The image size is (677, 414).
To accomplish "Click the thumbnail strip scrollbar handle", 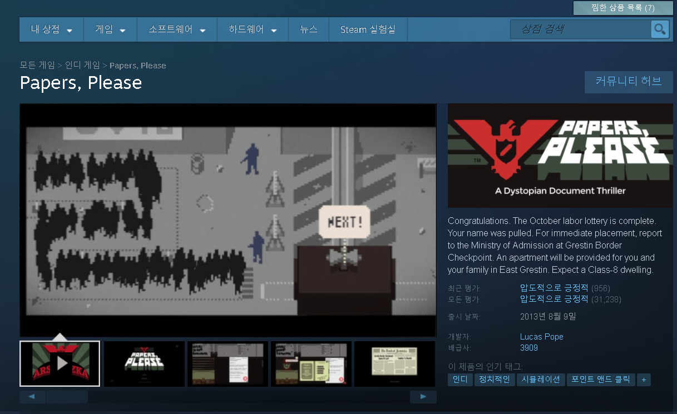I will [67, 397].
